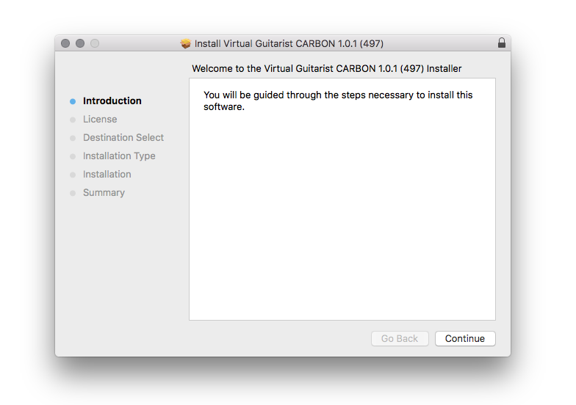Click the installer package icon in title
Screen dimensions: 576x405
tap(186, 43)
